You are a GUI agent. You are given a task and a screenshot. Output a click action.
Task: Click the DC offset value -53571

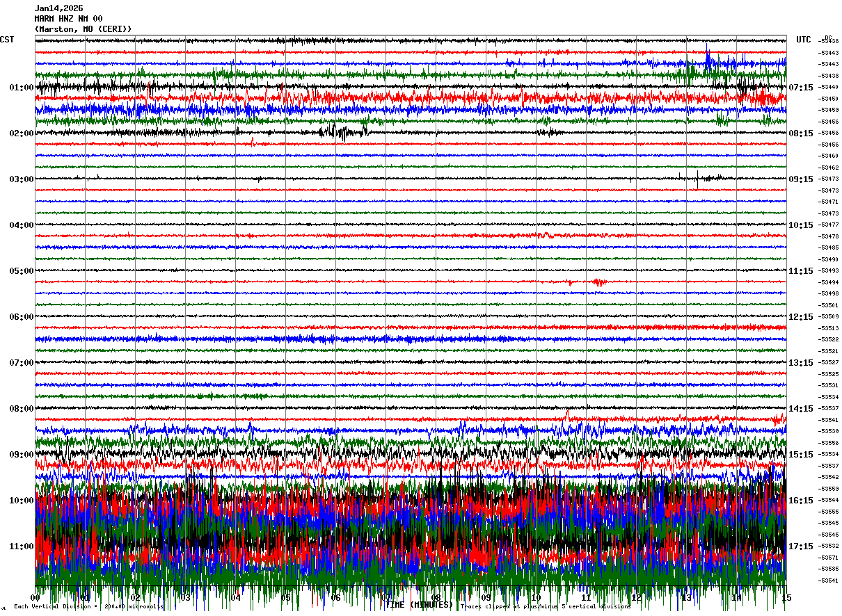(x=829, y=558)
